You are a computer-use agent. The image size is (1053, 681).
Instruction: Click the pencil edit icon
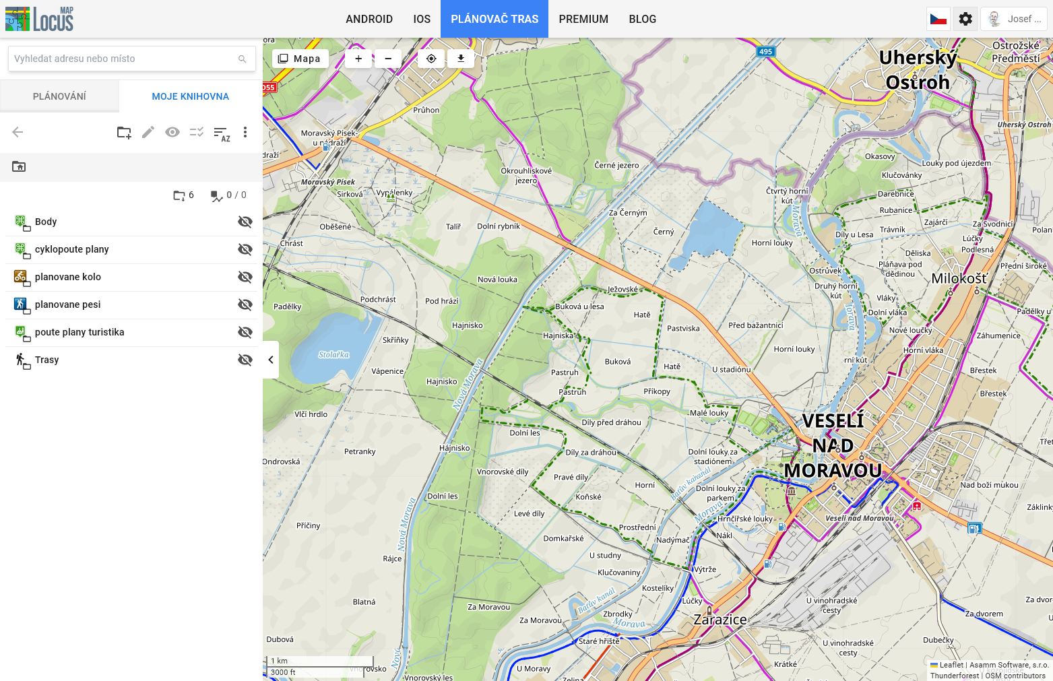[148, 133]
